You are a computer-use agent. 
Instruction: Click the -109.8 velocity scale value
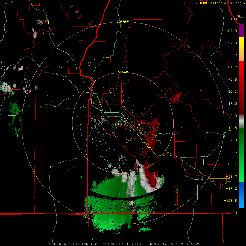(230, 201)
